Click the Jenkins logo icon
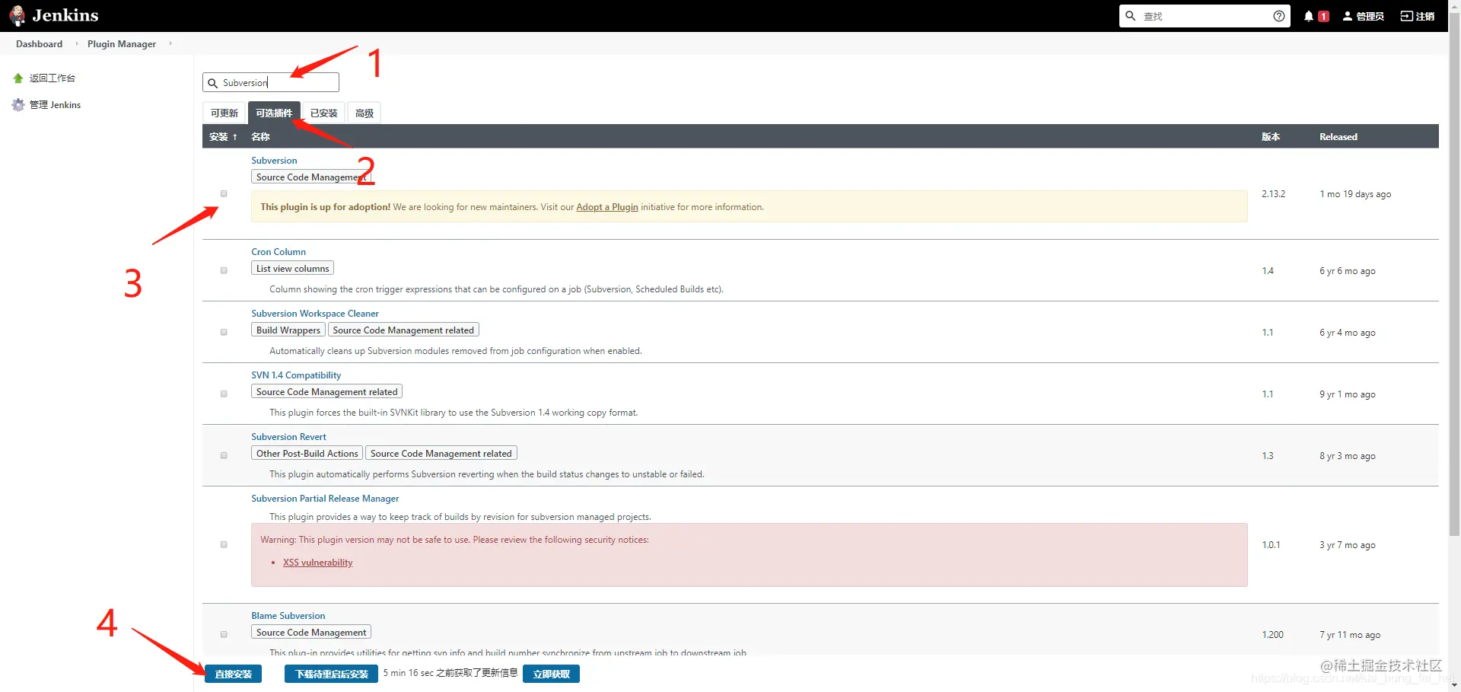 click(x=17, y=15)
